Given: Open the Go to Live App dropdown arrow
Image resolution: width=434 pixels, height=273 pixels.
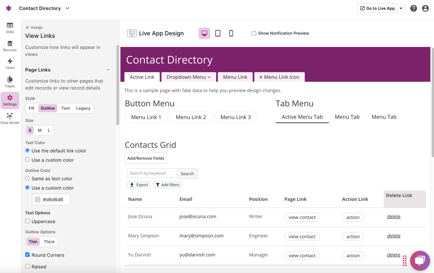Looking at the screenshot, I should click(x=401, y=8).
